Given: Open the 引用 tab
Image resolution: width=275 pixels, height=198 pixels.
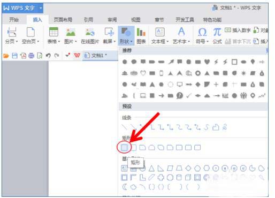Looking at the screenshot, I should (x=88, y=20).
